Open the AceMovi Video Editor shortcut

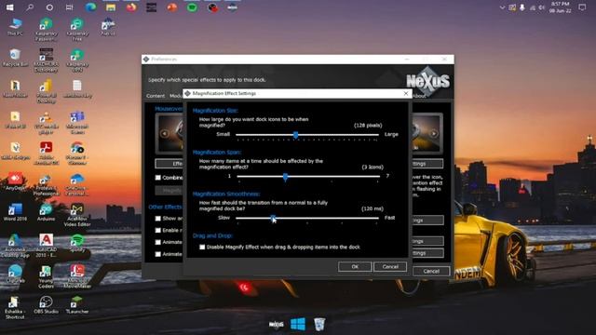(x=77, y=215)
